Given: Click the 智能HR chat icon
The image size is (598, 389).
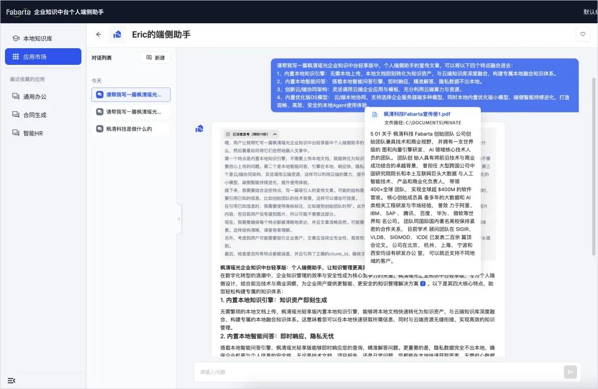Looking at the screenshot, I should (16, 133).
